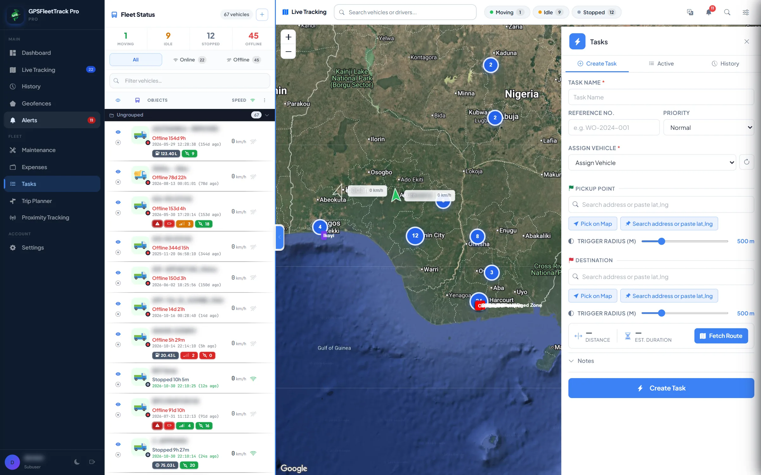761x475 pixels.
Task: Show only Offline vehicles filter
Action: click(244, 60)
